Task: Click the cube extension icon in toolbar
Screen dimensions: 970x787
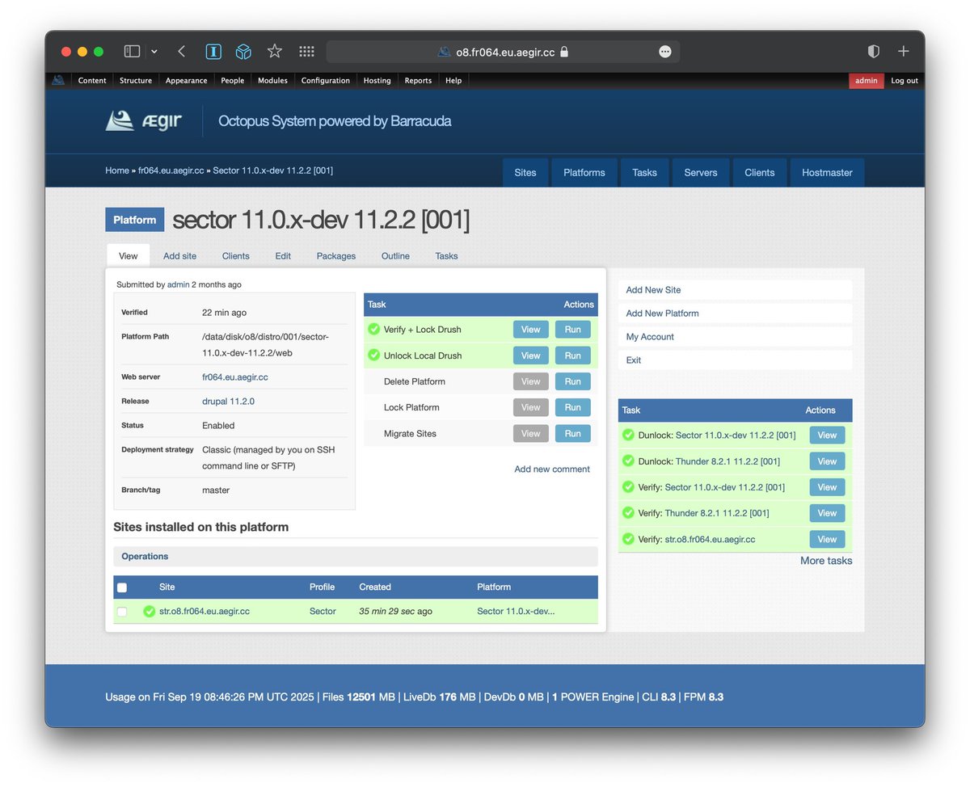Action: click(243, 51)
